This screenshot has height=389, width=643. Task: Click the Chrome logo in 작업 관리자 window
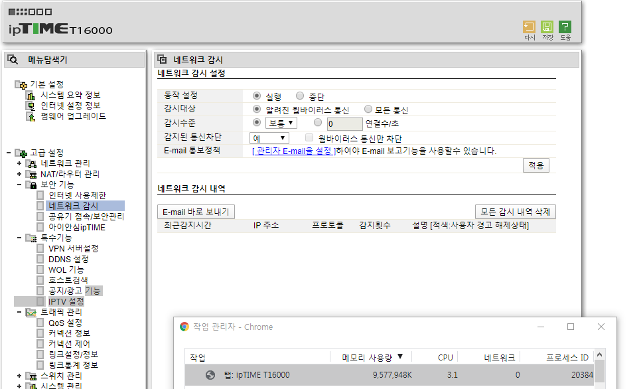184,327
